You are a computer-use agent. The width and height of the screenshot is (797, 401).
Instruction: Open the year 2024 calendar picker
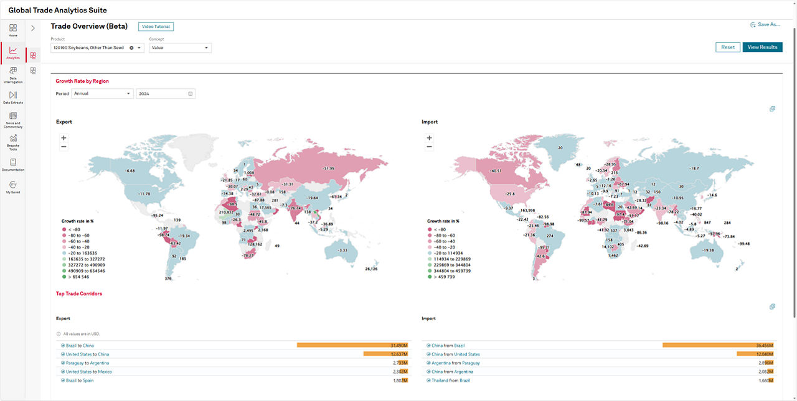click(191, 94)
